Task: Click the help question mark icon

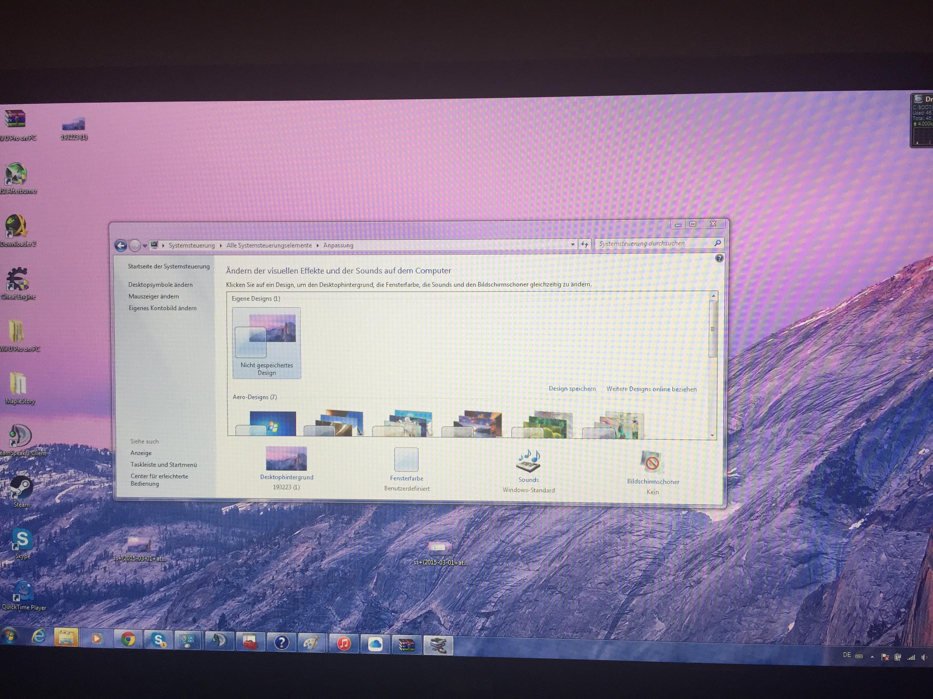Action: tap(719, 258)
